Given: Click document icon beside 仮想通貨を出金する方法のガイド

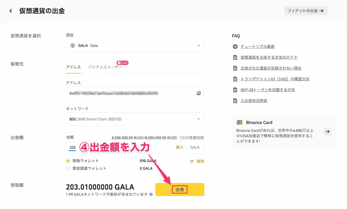Looking at the screenshot, I should [x=235, y=57].
